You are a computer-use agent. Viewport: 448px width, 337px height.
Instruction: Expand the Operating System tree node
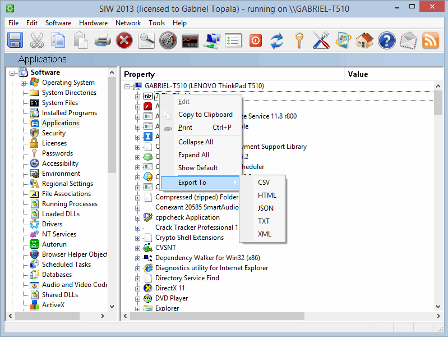23,83
